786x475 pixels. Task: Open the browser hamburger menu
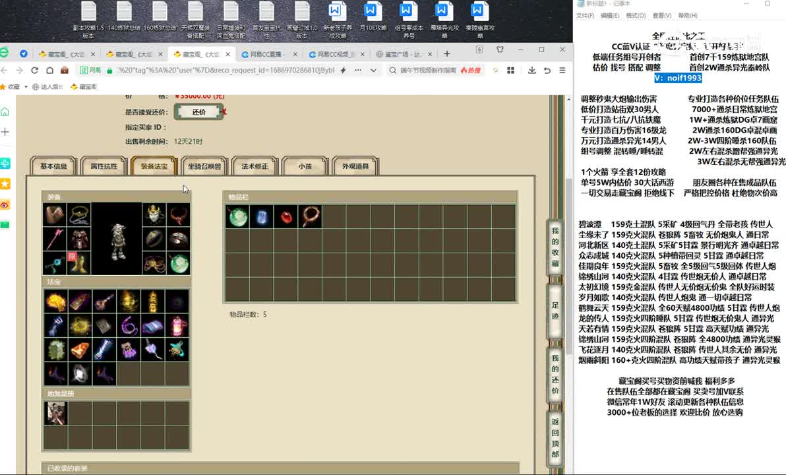pyautogui.click(x=562, y=70)
